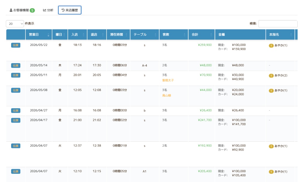This screenshot has width=300, height=182.
Task: Click the total ¥44,000
Action: [206, 90]
